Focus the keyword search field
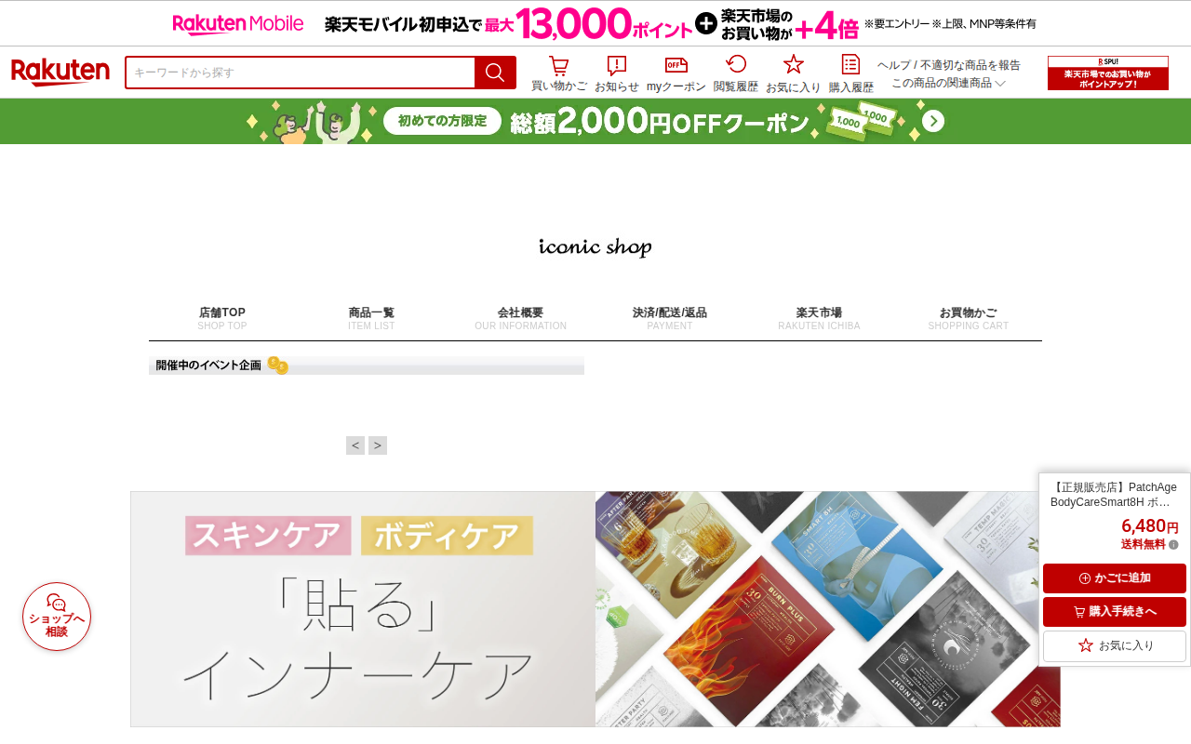Screen dimensions: 1191x744 301,73
